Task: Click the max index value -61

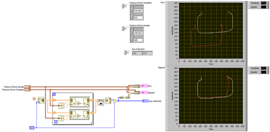Action: point(137,54)
